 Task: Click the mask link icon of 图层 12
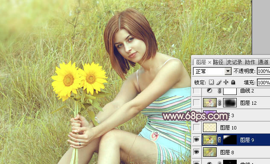[x=219, y=103]
